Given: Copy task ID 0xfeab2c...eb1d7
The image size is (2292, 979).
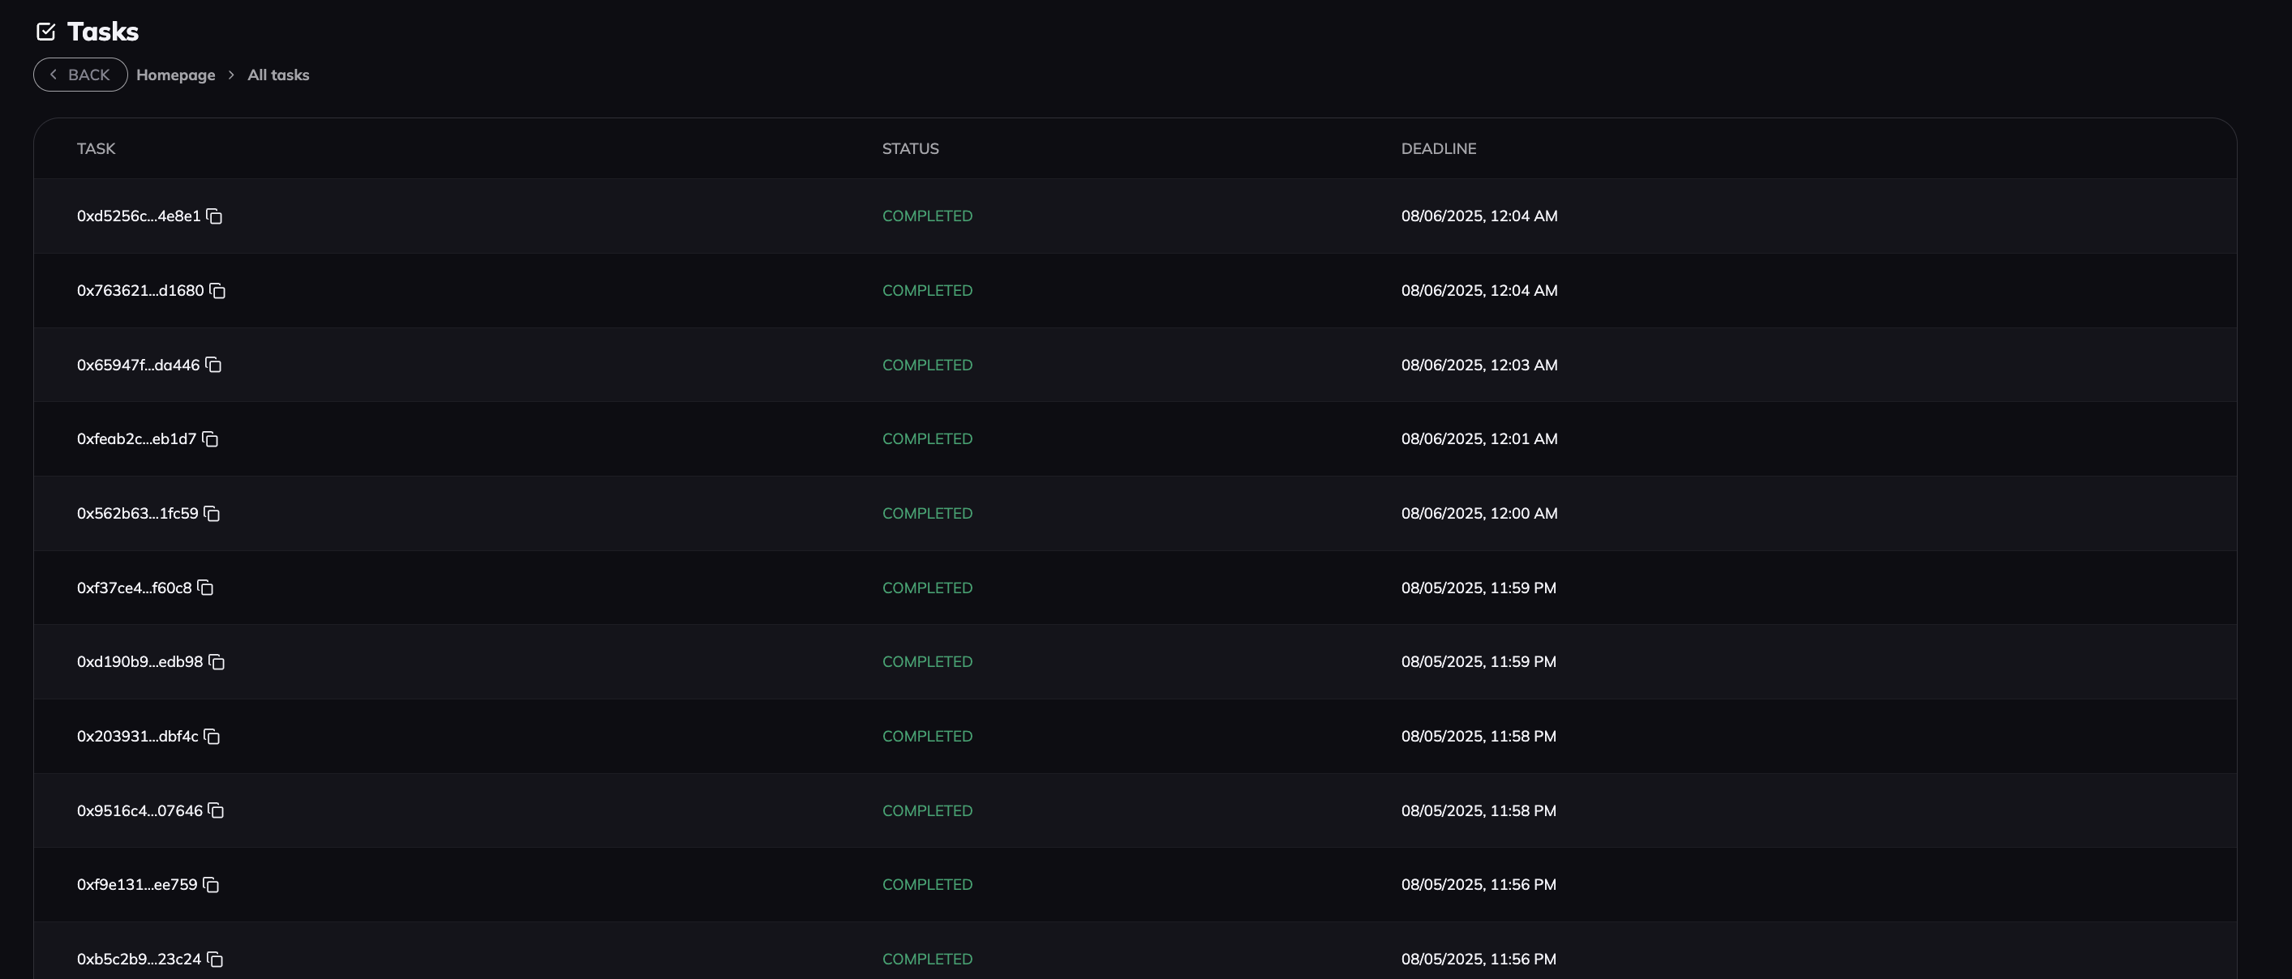Looking at the screenshot, I should tap(209, 438).
